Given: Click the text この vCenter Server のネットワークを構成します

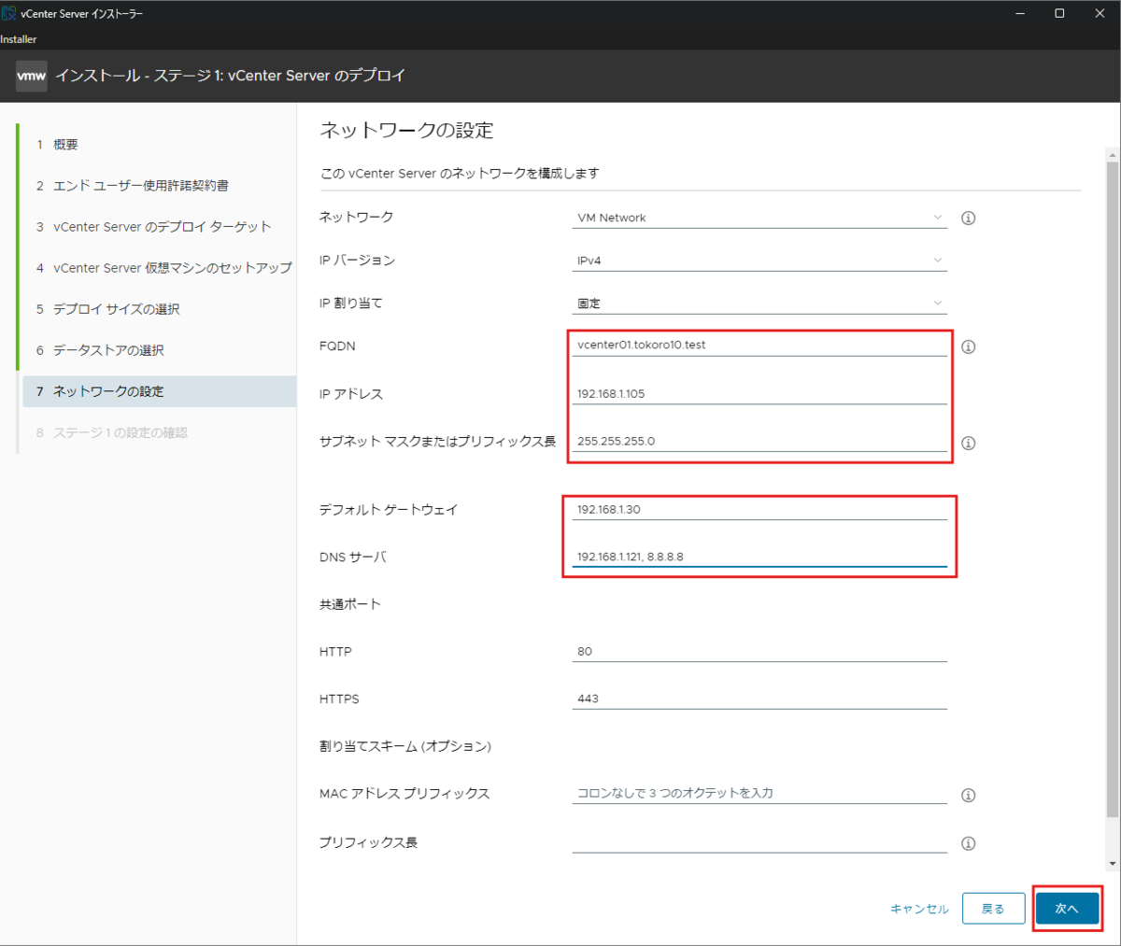Looking at the screenshot, I should click(x=460, y=174).
